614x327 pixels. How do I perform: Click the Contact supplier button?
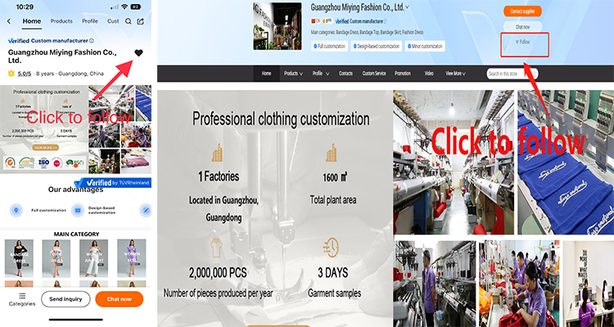click(522, 11)
